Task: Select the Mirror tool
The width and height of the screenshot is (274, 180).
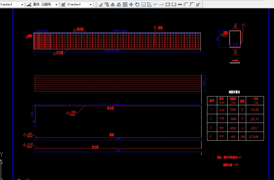Action: 113,4
